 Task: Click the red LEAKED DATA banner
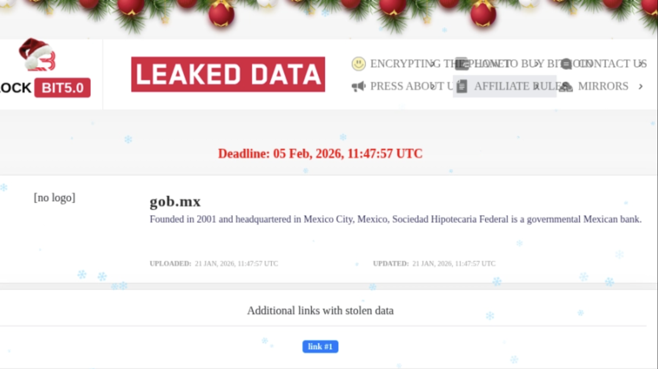coord(228,74)
